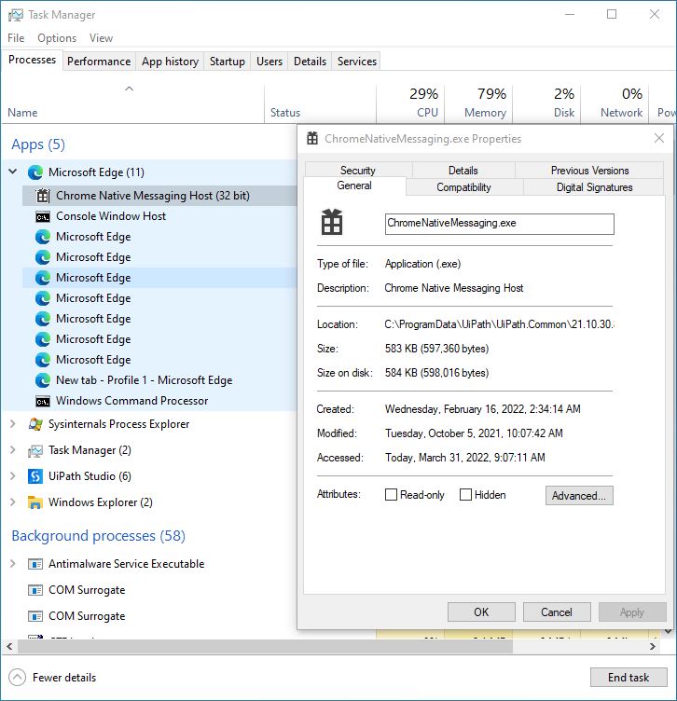The width and height of the screenshot is (677, 701).
Task: Open the Previous Versions tab
Action: pyautogui.click(x=589, y=171)
